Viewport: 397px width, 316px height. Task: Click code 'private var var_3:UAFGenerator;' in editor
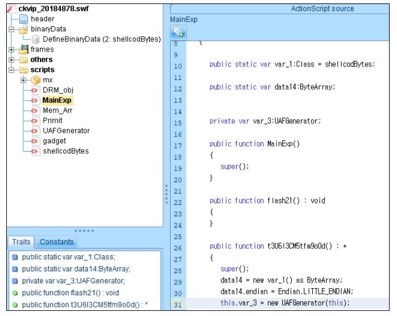266,121
